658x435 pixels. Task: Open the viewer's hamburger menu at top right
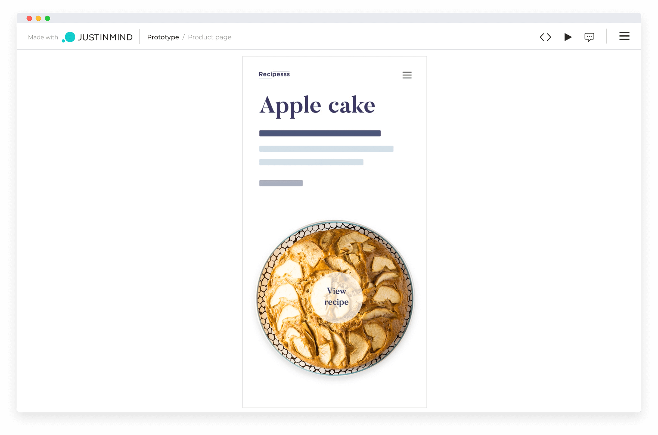(624, 36)
